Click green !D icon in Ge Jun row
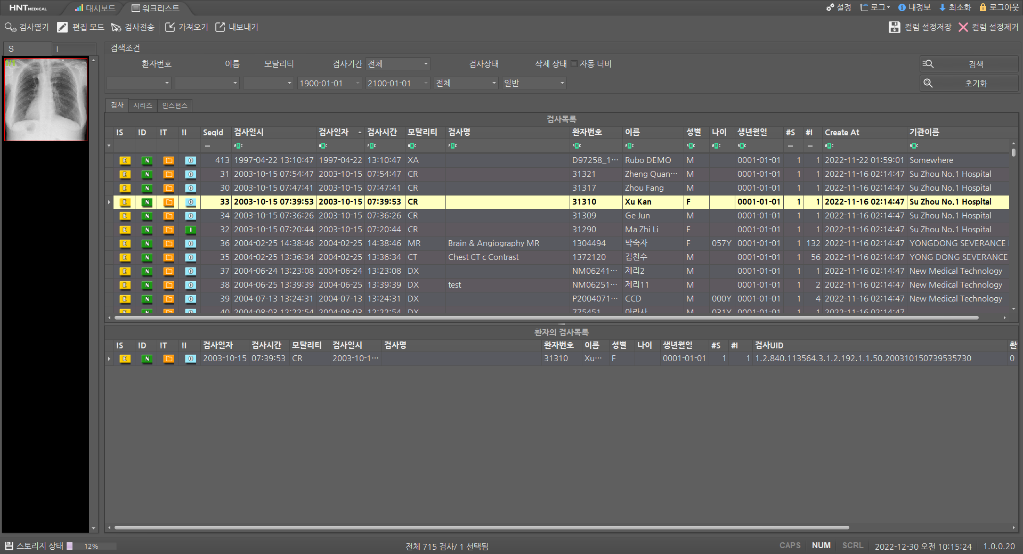1023x554 pixels. [x=147, y=216]
